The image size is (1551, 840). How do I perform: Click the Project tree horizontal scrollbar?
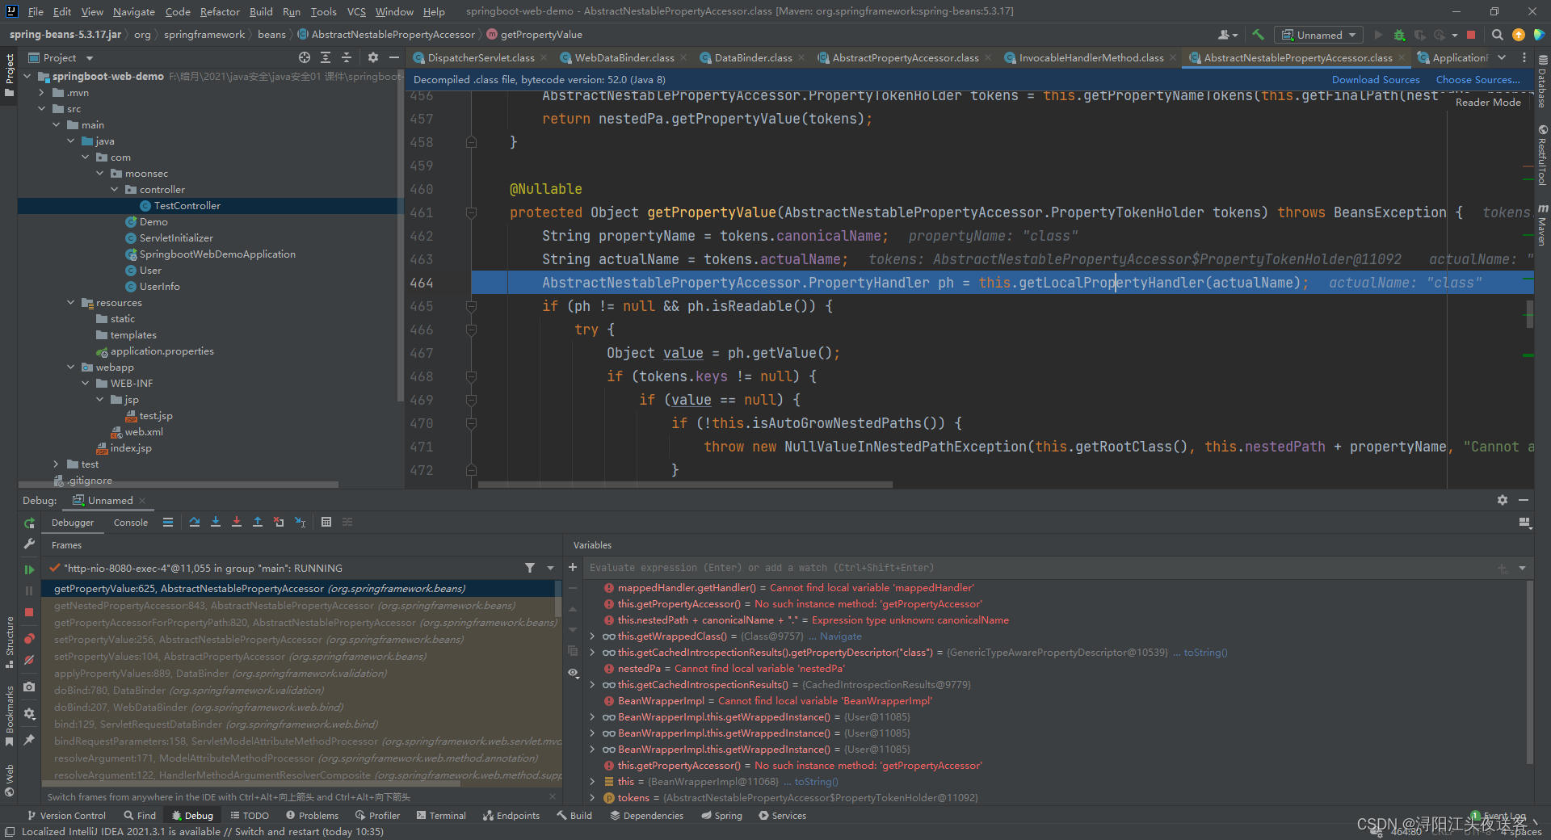178,485
